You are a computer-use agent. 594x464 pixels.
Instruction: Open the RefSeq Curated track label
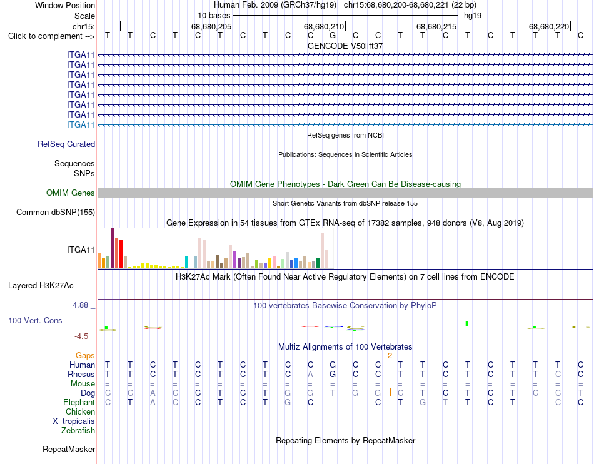pos(66,144)
